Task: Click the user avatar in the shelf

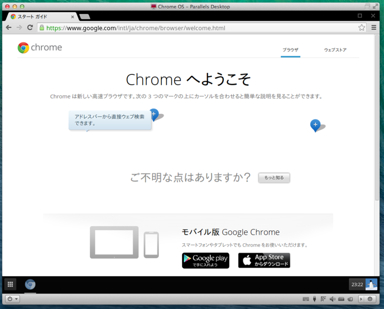Action: (371, 285)
